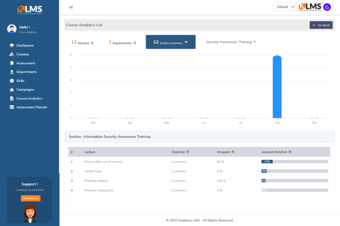Click the Assessment document icon
Image resolution: width=340 pixels, height=226 pixels.
12,63
